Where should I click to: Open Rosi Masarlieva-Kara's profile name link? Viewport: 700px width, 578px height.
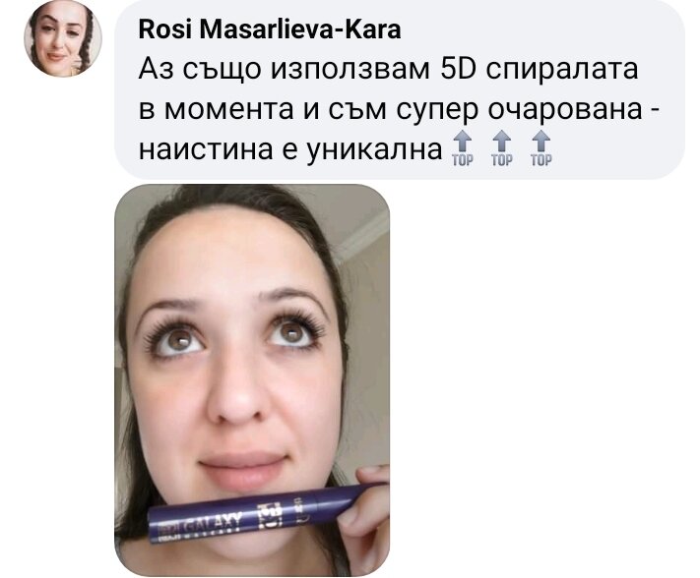[270, 30]
